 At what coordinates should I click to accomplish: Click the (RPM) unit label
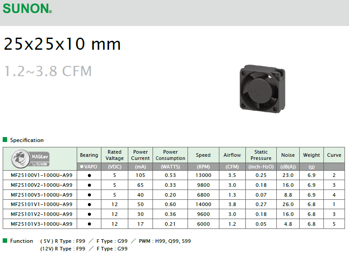pos(203,167)
